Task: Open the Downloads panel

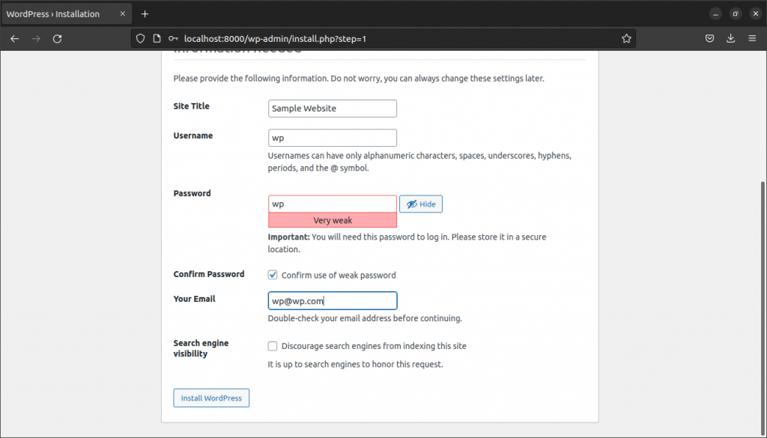Action: coord(731,39)
